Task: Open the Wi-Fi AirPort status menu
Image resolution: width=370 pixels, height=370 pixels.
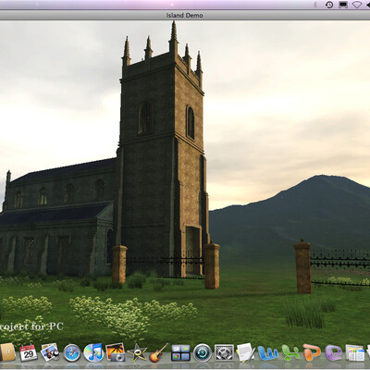Action: tap(357, 5)
